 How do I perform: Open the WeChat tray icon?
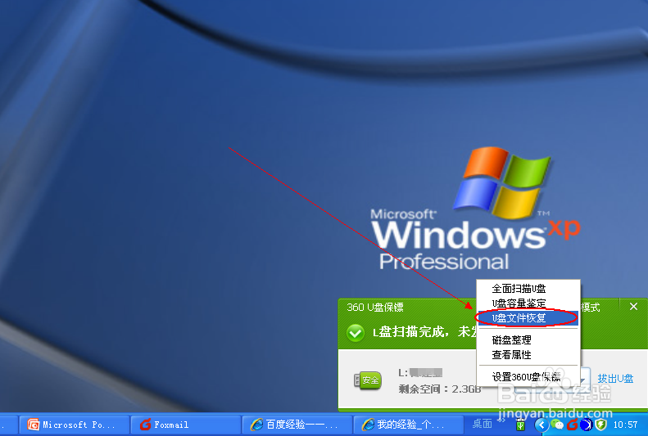(557, 425)
